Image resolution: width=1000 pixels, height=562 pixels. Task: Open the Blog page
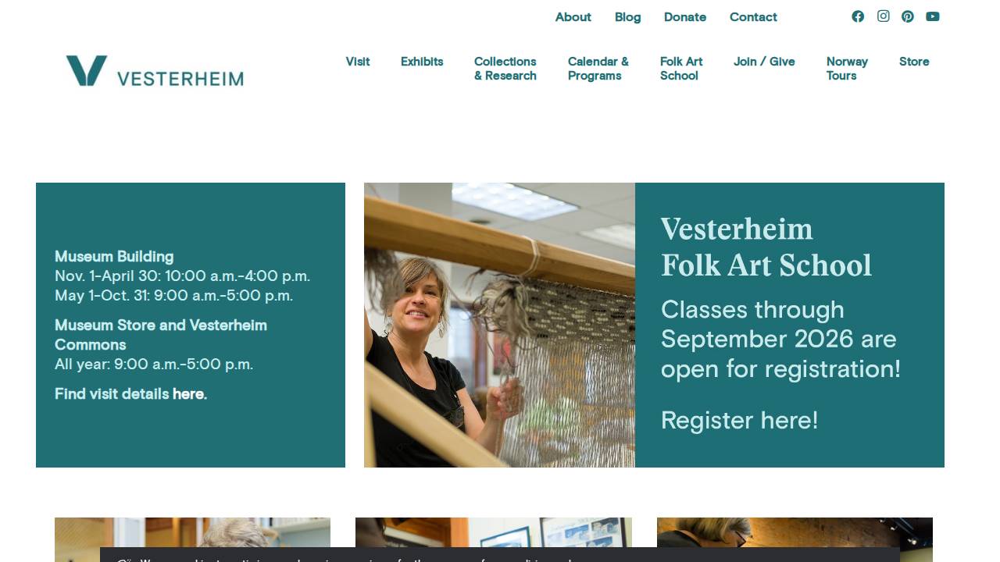point(627,17)
